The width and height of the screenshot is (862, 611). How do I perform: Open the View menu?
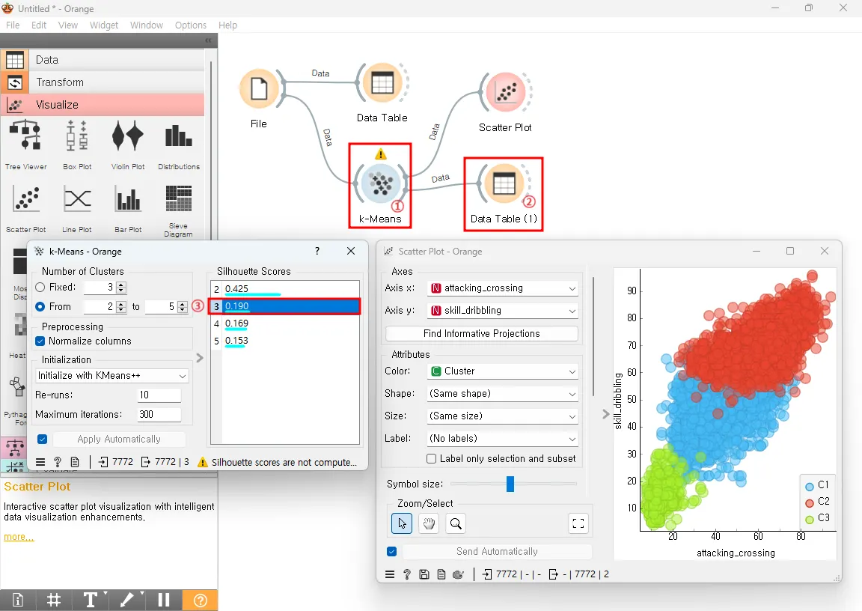coord(67,25)
